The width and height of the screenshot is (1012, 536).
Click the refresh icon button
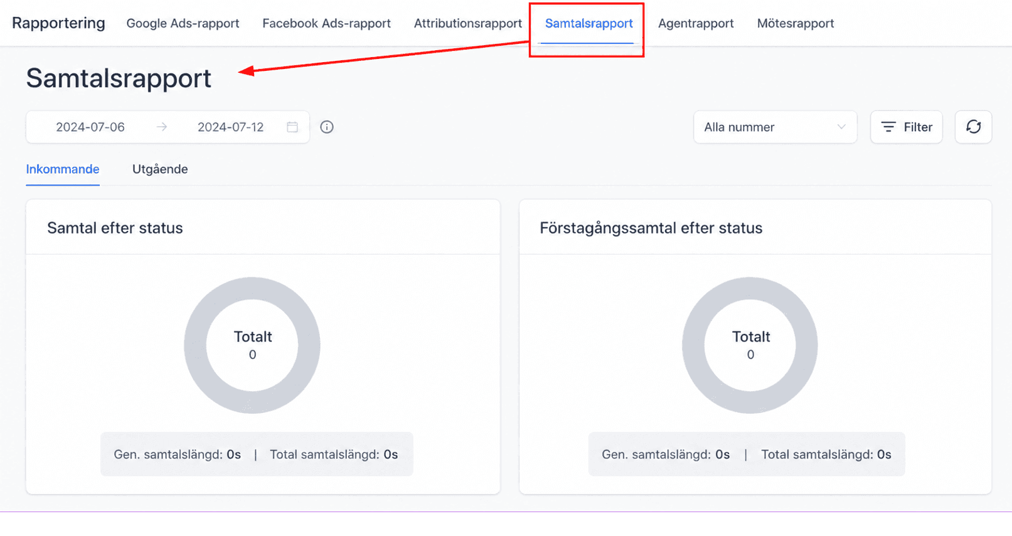pyautogui.click(x=973, y=127)
